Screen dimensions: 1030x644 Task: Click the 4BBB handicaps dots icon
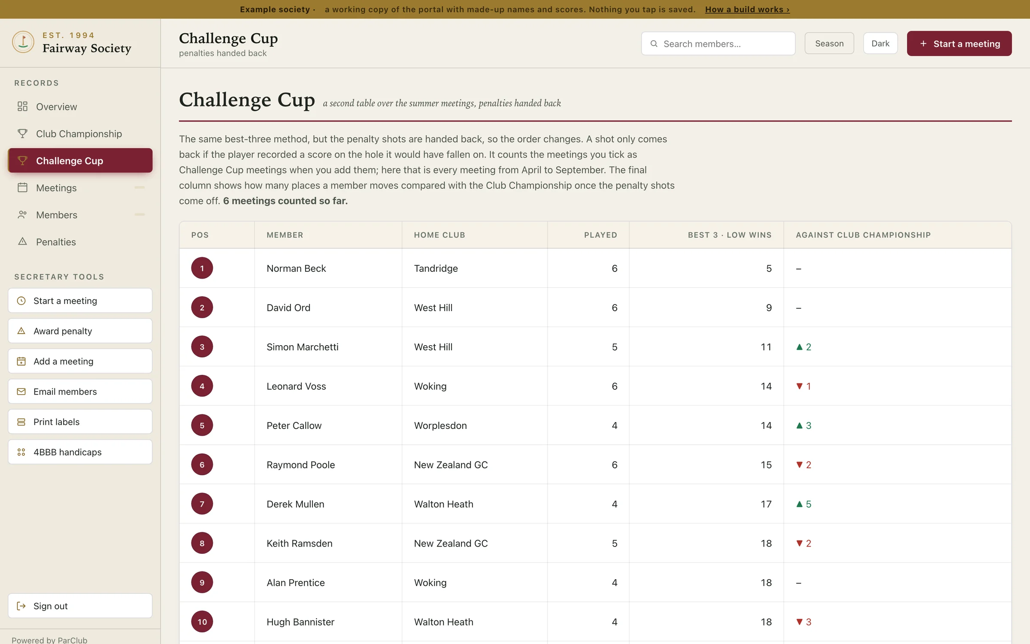coord(21,452)
